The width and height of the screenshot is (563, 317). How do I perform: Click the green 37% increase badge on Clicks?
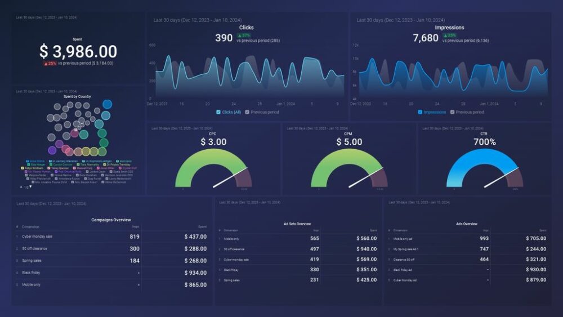[x=244, y=35]
